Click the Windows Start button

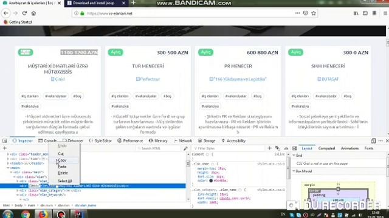point(7,214)
